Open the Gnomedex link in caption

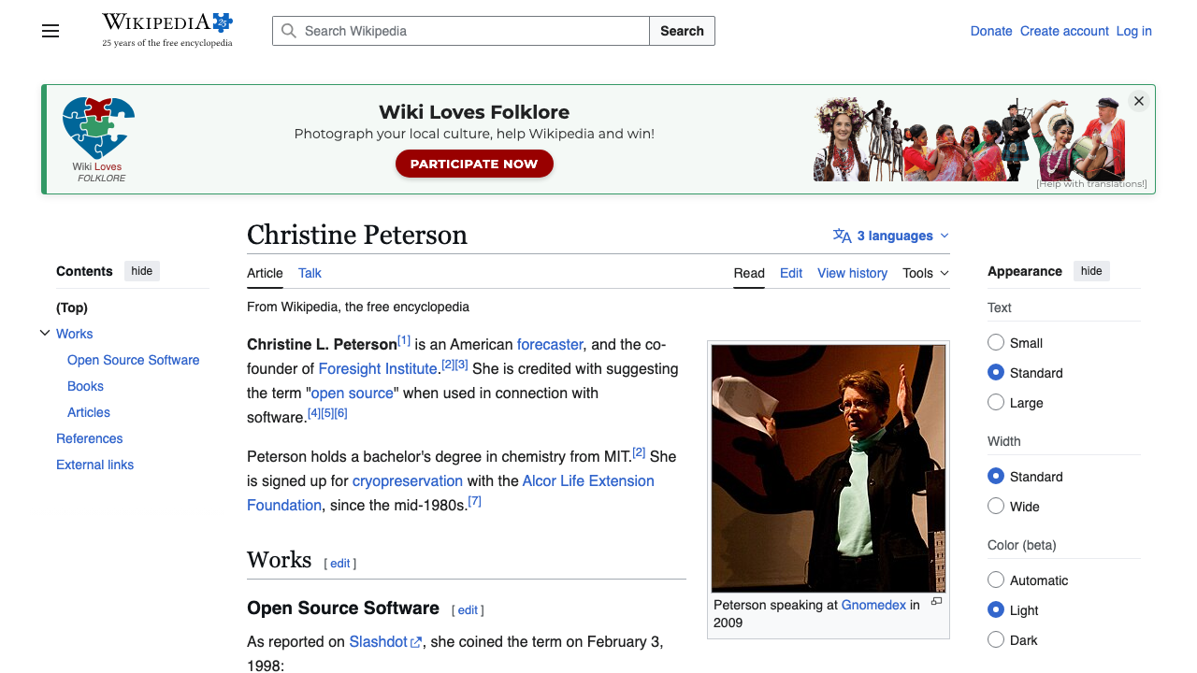pos(873,605)
